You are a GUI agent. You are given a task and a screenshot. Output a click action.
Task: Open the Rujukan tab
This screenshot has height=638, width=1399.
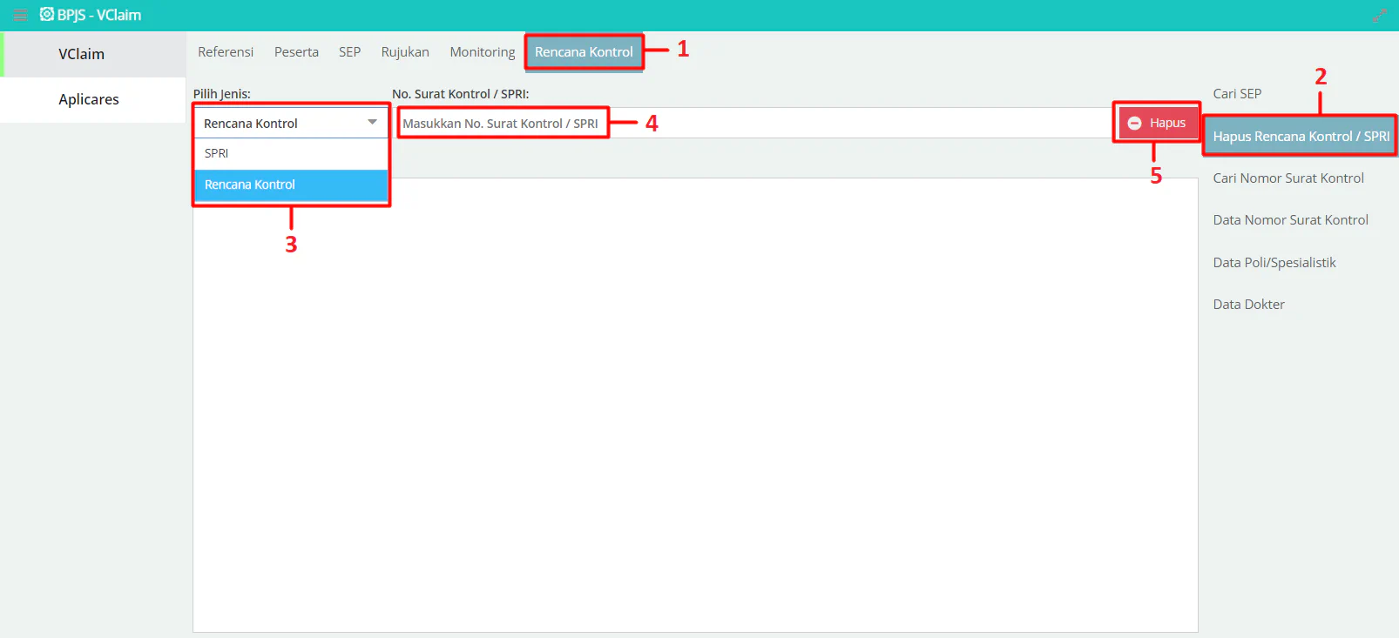[x=405, y=52]
